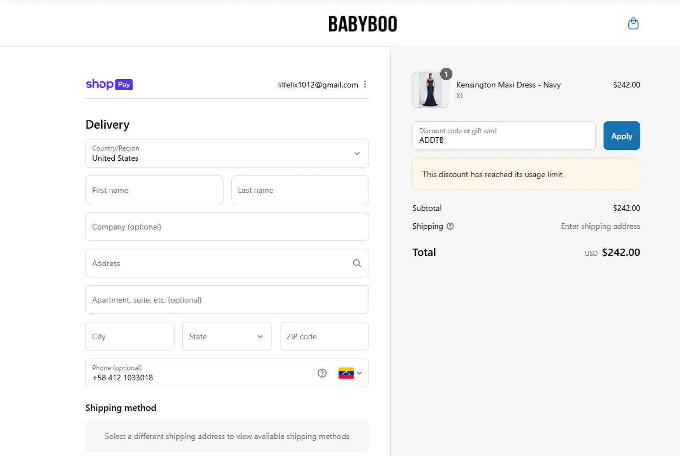Click the Kensington Maxi Dress - Navy title
Screen dimensions: 680x456
[x=508, y=85]
